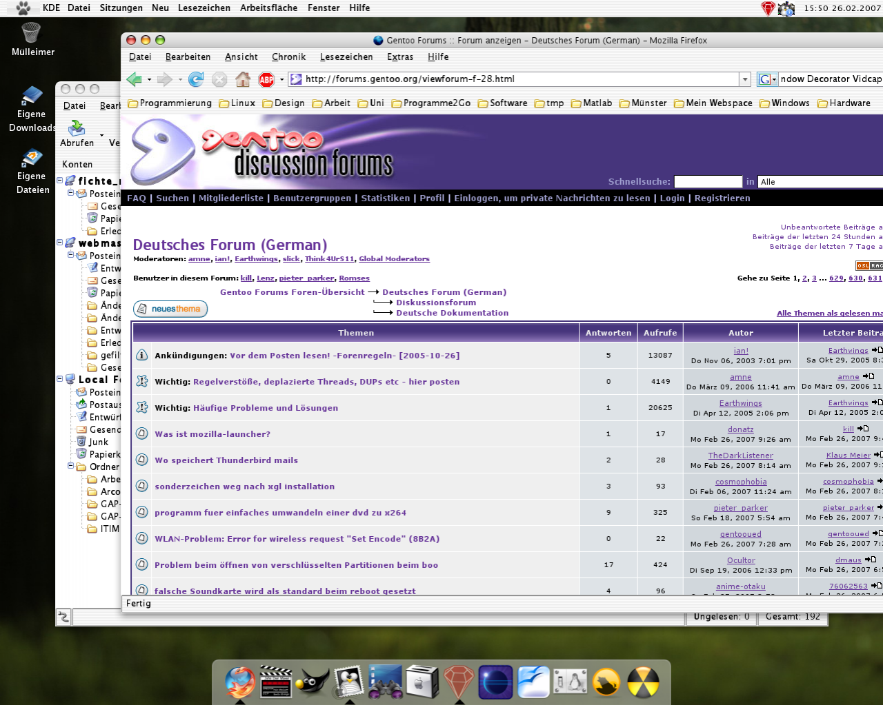883x705 pixels.
Task: Open Firefox's Extras menu
Action: click(x=400, y=57)
